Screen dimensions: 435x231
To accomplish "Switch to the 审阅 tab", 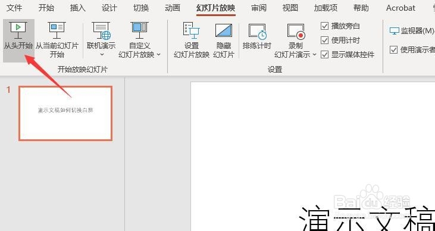I will 259,8.
